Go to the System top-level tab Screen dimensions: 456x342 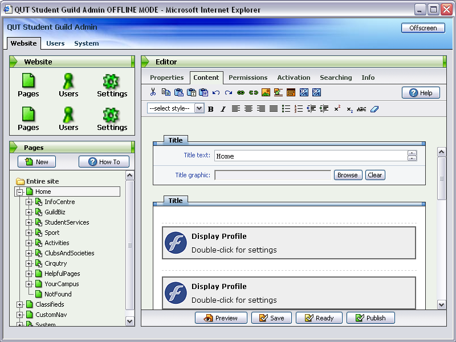87,43
